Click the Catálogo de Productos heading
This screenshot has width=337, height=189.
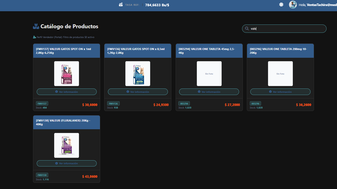[x=69, y=26]
